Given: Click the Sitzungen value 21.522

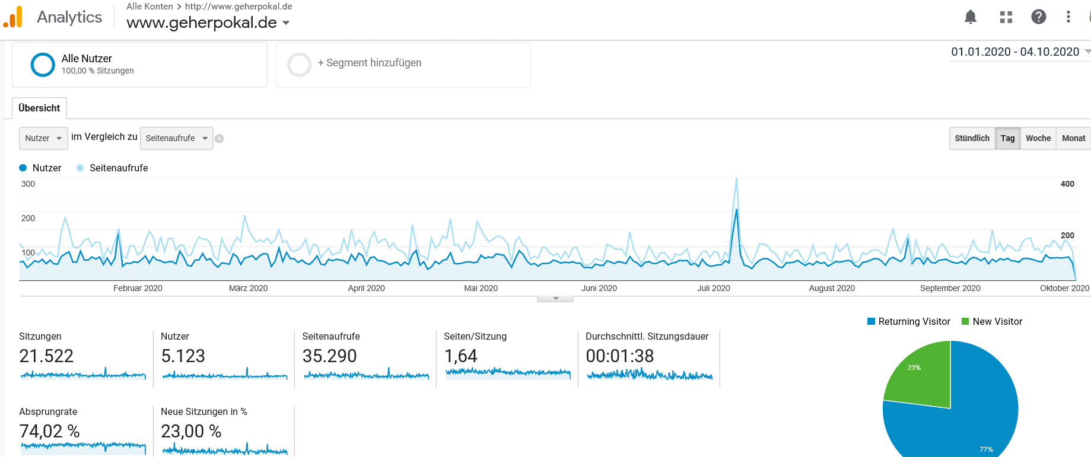Looking at the screenshot, I should pyautogui.click(x=46, y=356).
